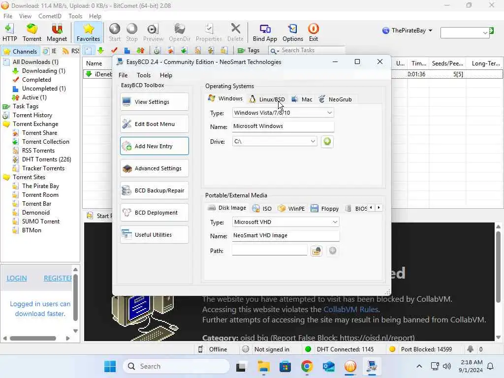Select DHT Torrents (226) in sidebar
The image size is (504, 378).
(x=46, y=159)
